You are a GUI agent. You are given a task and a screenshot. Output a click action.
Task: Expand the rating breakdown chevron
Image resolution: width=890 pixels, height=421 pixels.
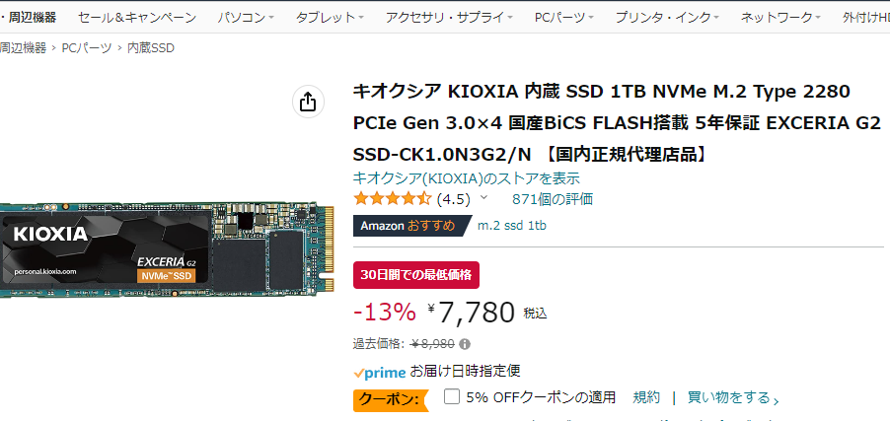[x=483, y=198]
